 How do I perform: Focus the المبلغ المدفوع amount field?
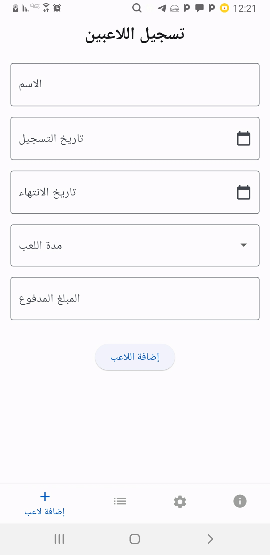135,298
